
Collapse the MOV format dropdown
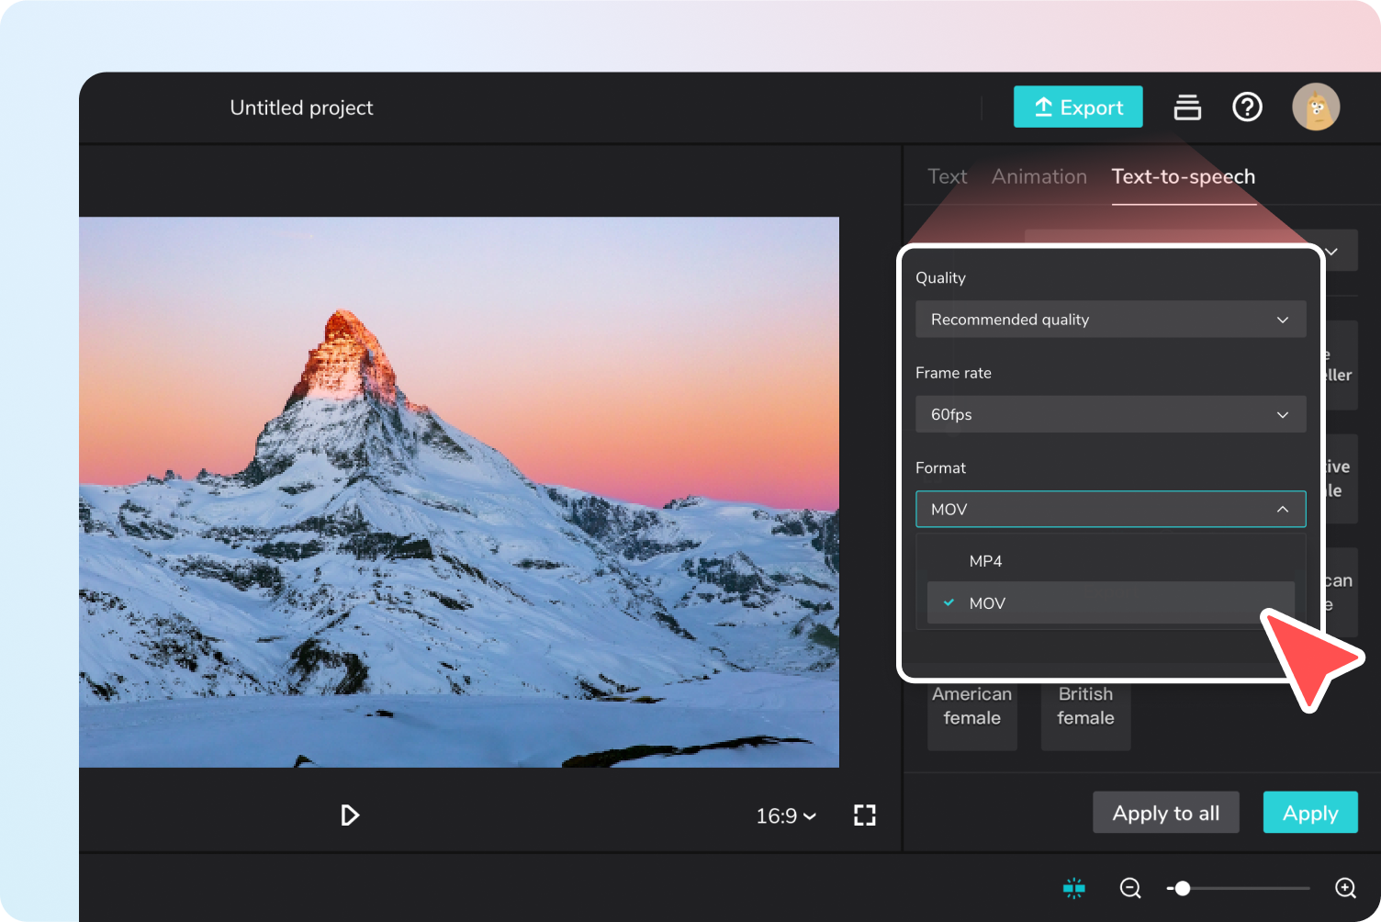1110,509
